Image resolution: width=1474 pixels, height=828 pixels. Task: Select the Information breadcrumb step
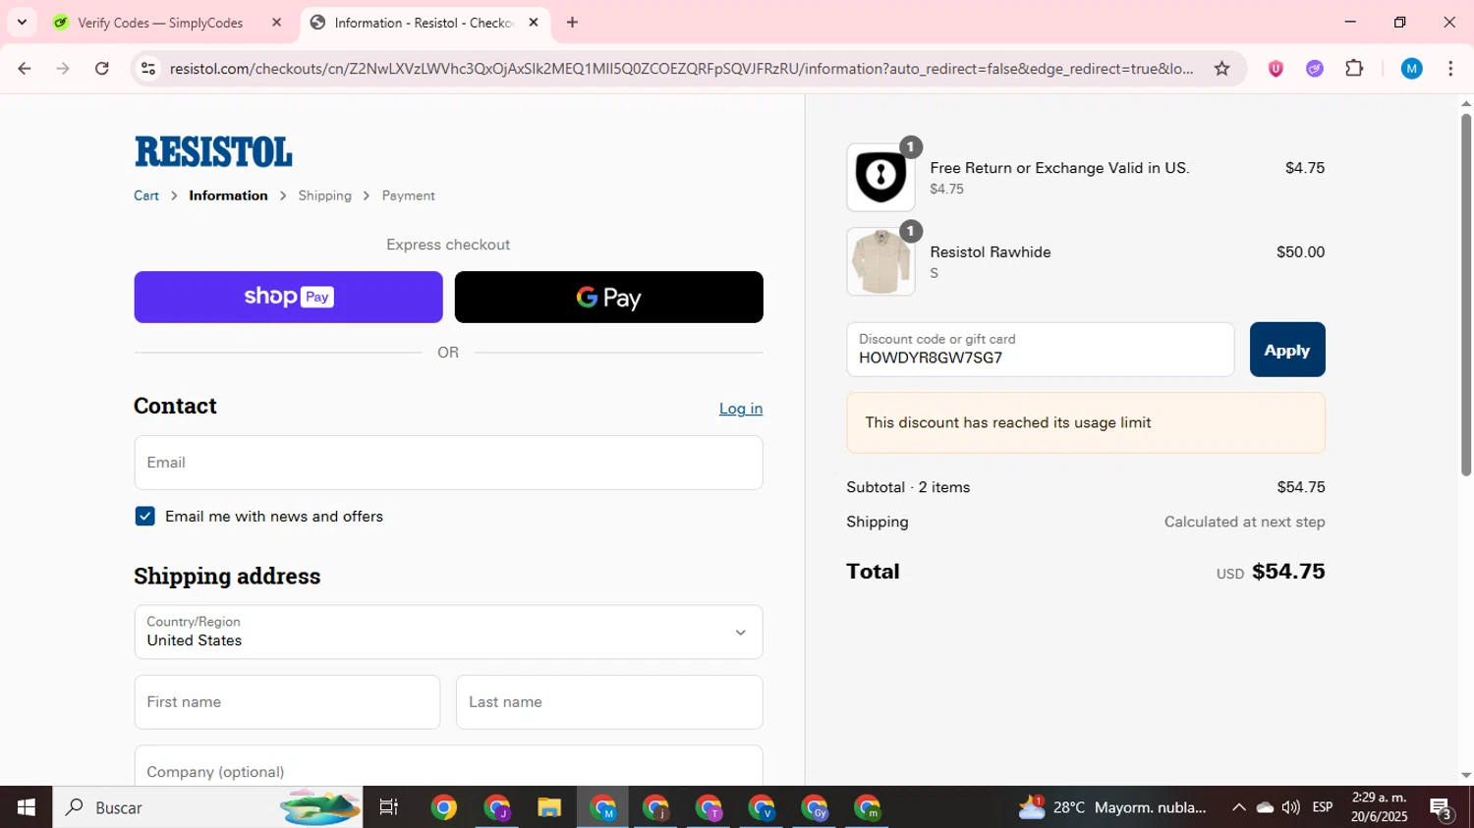point(228,195)
